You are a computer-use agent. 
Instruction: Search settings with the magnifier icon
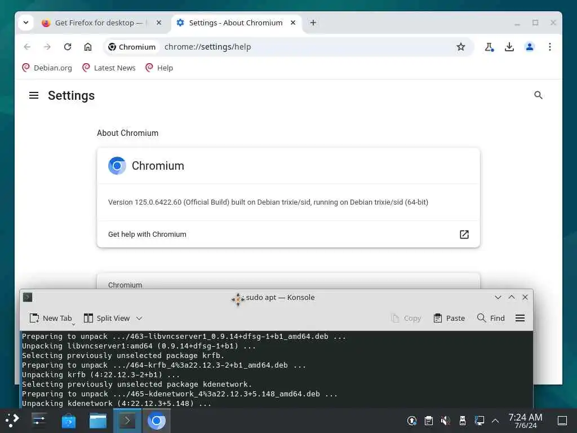click(538, 95)
